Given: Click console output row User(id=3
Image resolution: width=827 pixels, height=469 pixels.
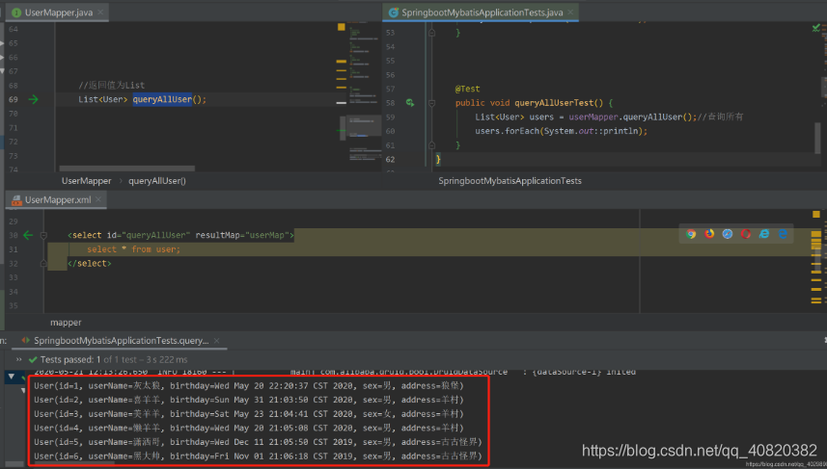Looking at the screenshot, I should click(x=249, y=414).
